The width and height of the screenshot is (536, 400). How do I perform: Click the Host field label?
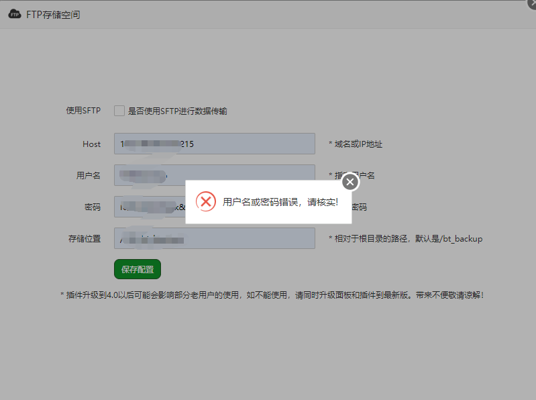pyautogui.click(x=91, y=144)
